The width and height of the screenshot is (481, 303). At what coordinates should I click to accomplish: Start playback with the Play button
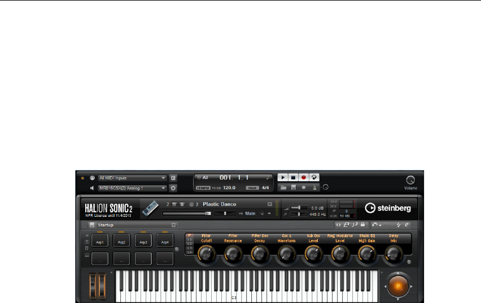tap(282, 177)
